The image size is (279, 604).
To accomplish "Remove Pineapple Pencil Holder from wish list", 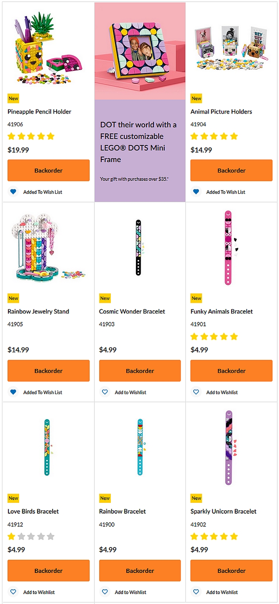I will (13, 192).
